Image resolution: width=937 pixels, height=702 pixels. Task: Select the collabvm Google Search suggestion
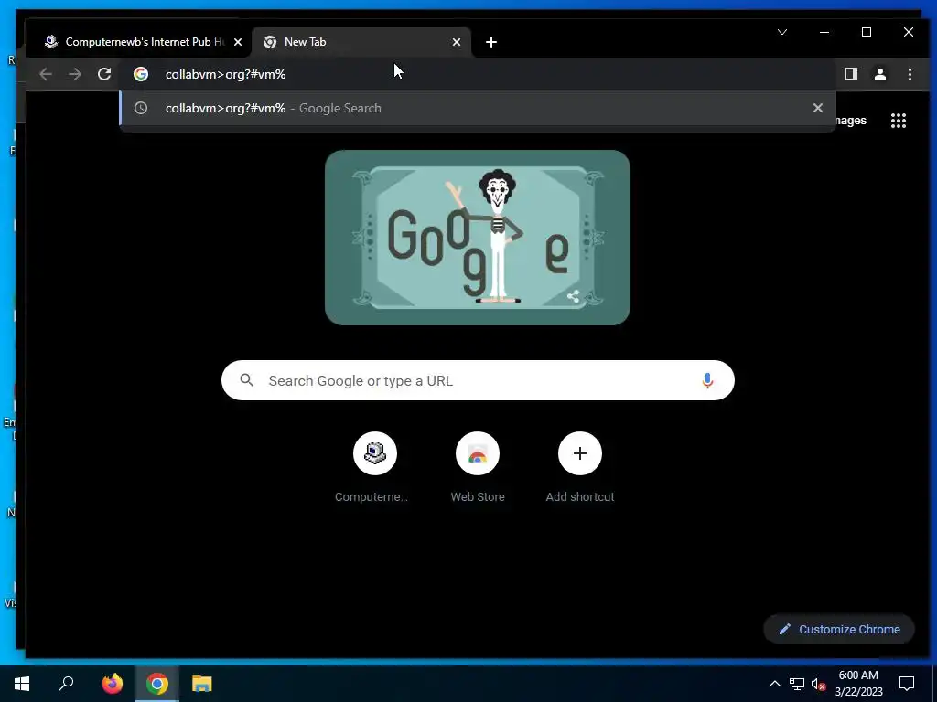tap(477, 108)
